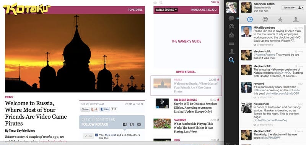Switch to @ mentions tab on profile

coord(265,19)
